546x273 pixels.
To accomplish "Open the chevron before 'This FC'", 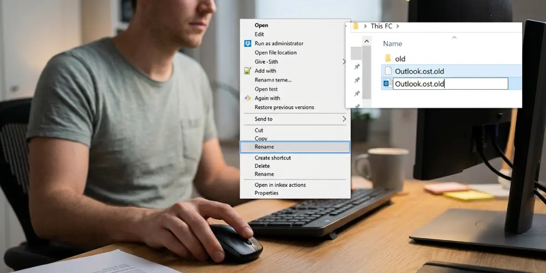I will coord(365,26).
